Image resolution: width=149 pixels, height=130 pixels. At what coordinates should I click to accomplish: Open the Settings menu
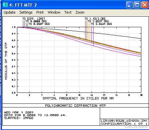pos(26,12)
